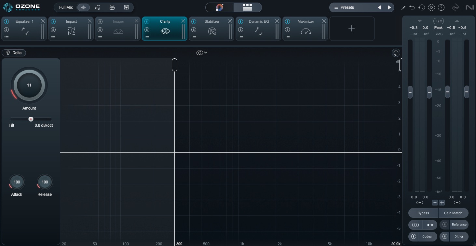Viewport: 476px width, 246px height.
Task: Open the help question mark icon
Action: tap(441, 7)
